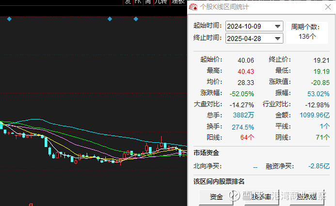Click the 融资净买 value -2.85亿

(x=319, y=166)
